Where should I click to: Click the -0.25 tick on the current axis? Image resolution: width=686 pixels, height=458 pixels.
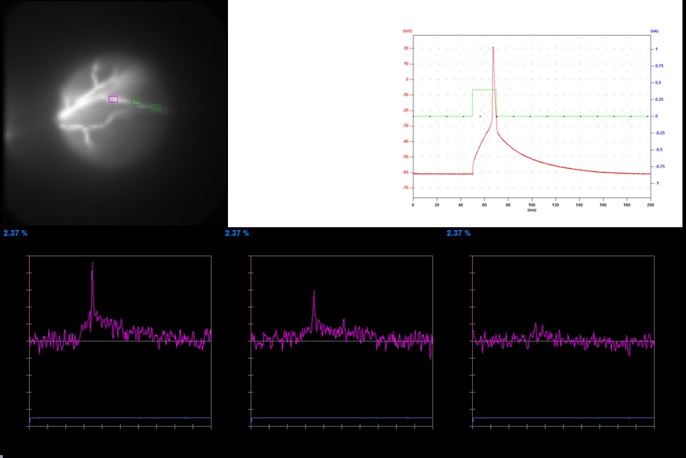point(660,133)
